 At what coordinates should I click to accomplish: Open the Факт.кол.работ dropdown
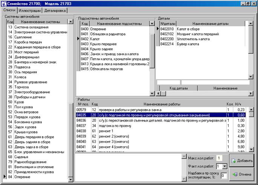[x=225, y=166]
